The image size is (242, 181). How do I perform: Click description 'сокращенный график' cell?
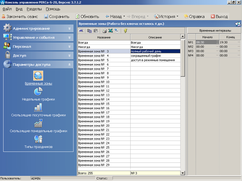click(155, 56)
